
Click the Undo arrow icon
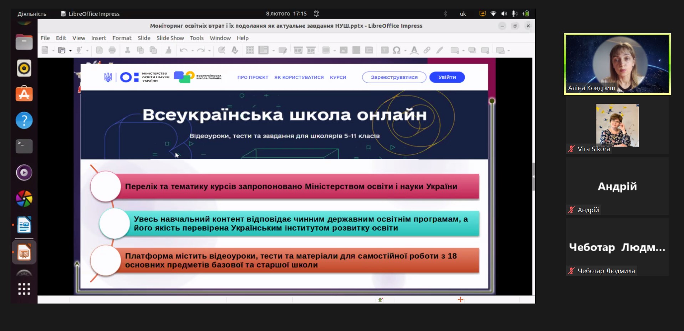(184, 50)
